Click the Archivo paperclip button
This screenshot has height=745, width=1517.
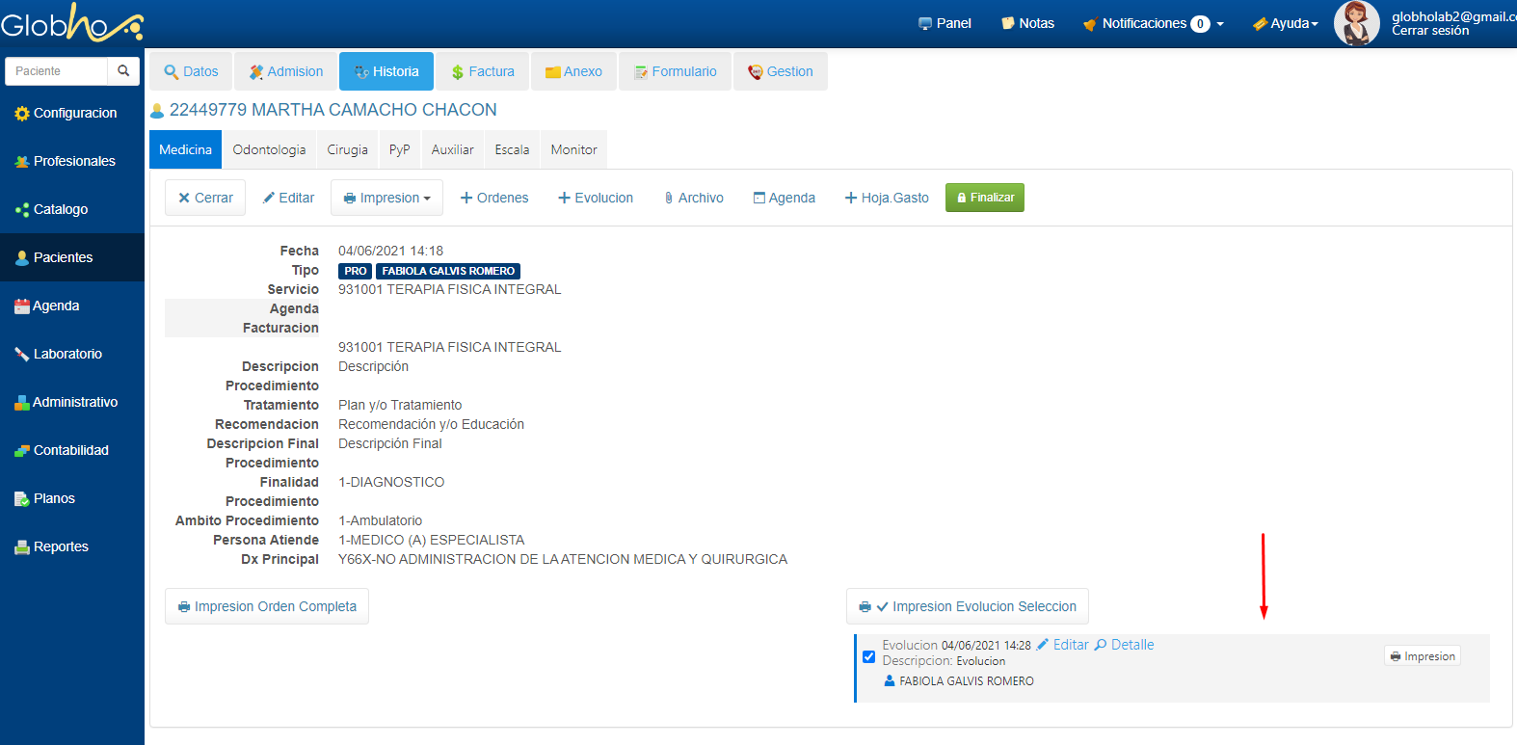coord(693,198)
